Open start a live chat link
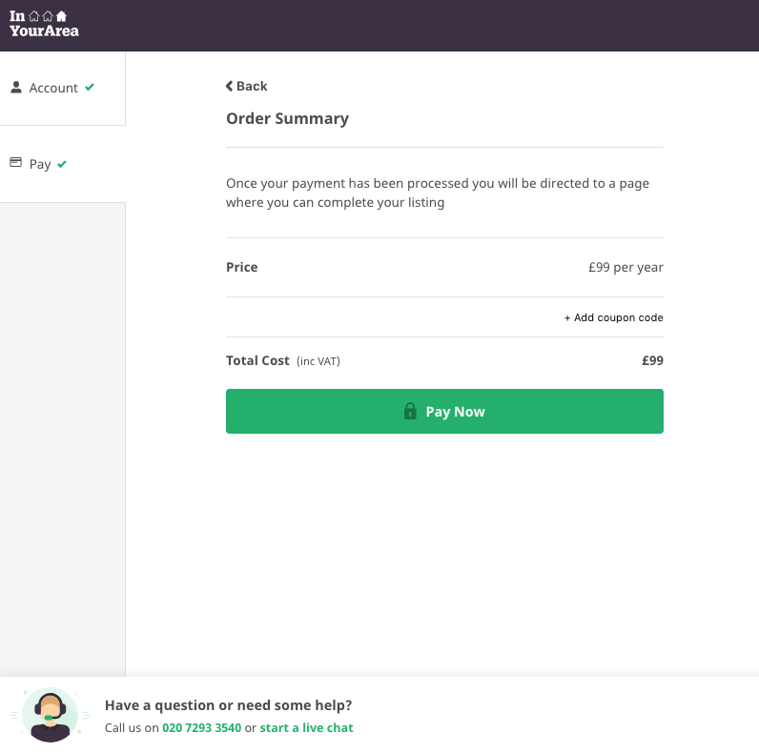The width and height of the screenshot is (759, 753). coord(306,727)
